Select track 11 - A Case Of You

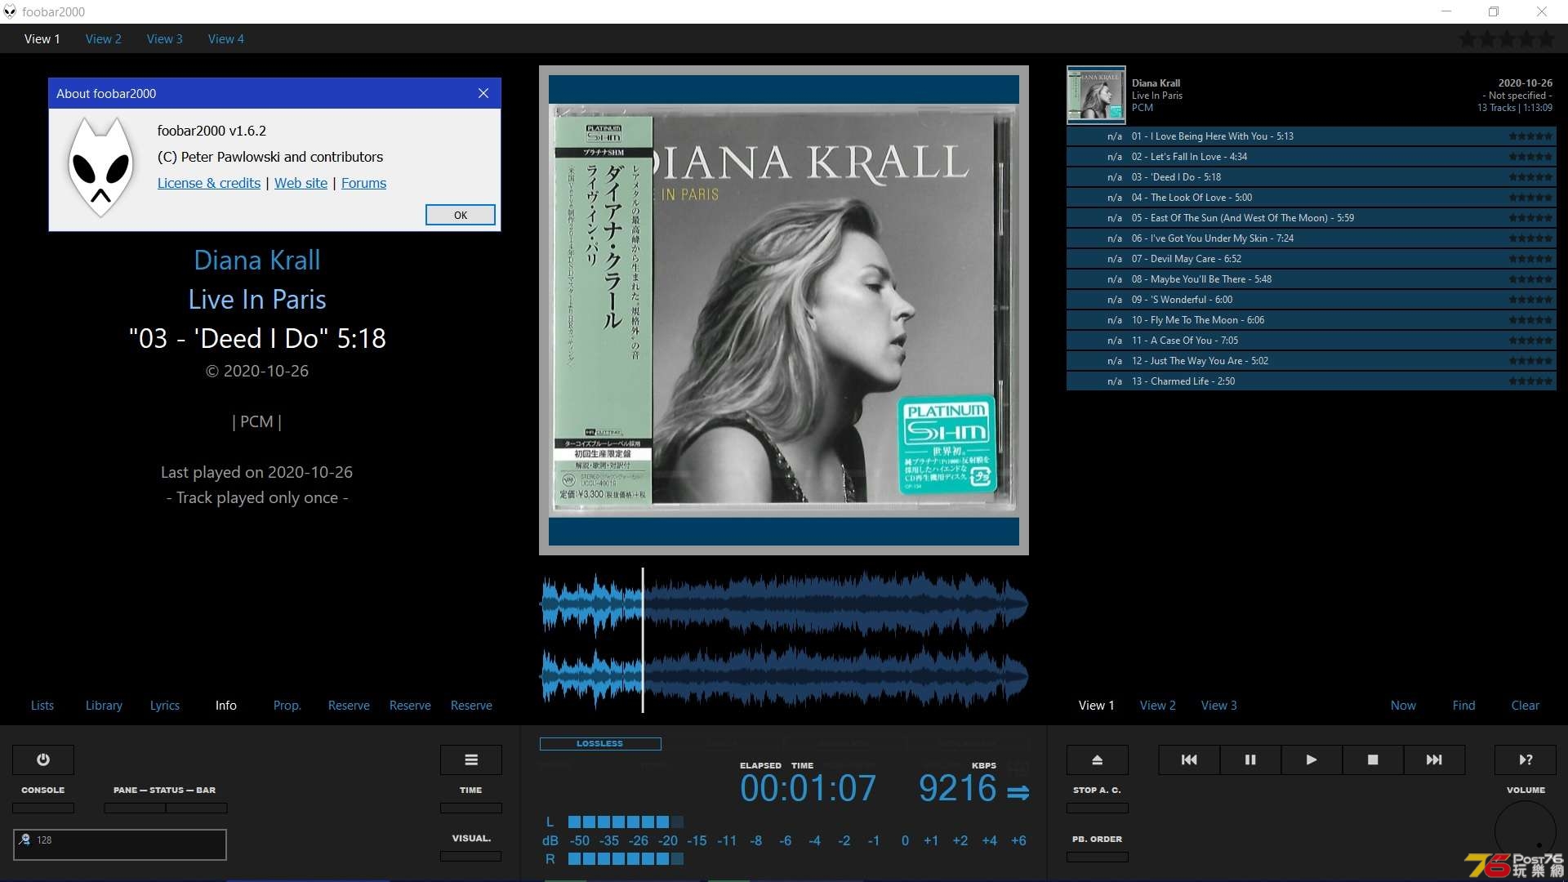pyautogui.click(x=1311, y=341)
